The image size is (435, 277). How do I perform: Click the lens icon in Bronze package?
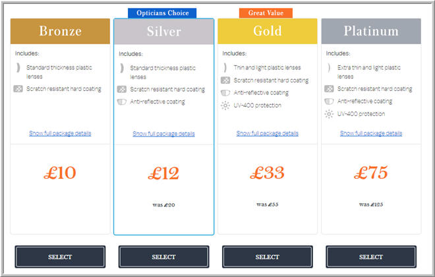(18, 67)
